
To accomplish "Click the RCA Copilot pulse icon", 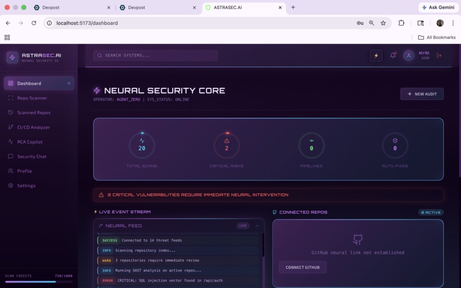I will point(11,142).
